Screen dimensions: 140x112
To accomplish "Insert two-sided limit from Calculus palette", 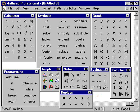I will pyautogui.click(x=115, y=94).
